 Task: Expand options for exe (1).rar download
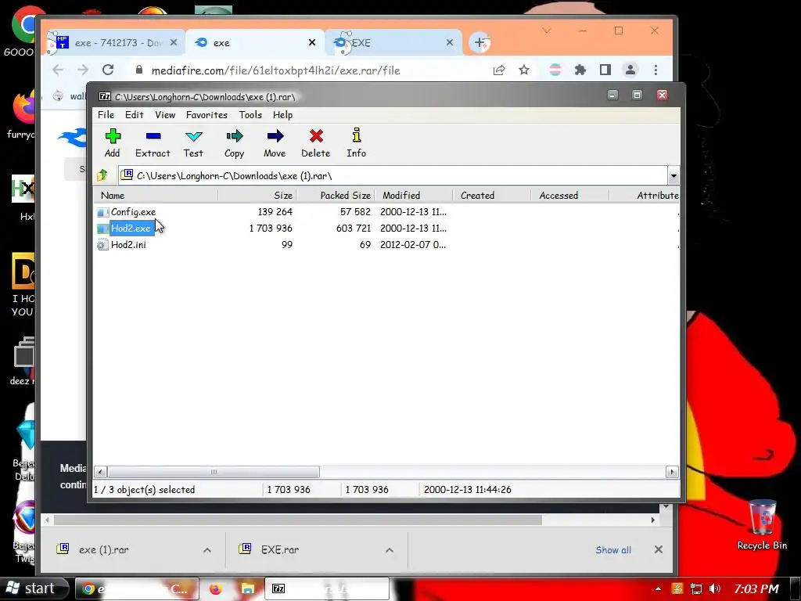(x=207, y=550)
